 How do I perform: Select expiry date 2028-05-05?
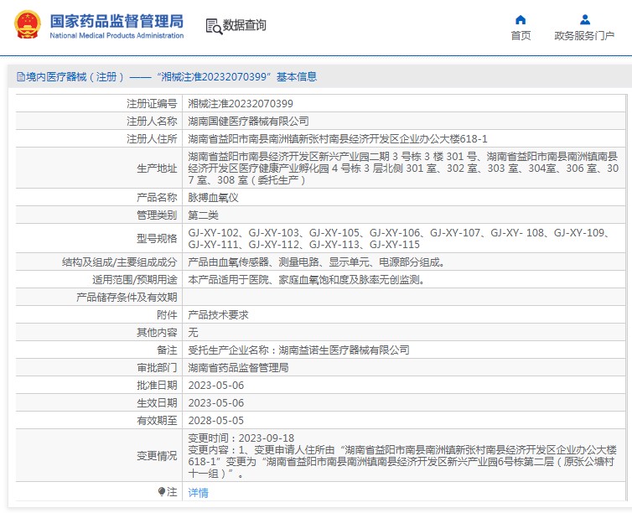pyautogui.click(x=216, y=420)
